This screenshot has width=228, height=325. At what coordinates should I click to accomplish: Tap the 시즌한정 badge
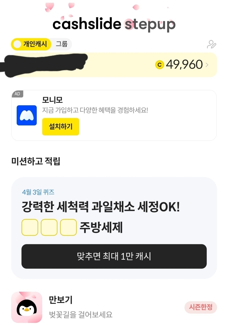(x=201, y=307)
